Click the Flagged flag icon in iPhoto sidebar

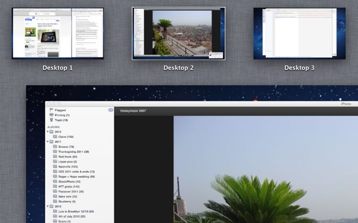click(x=51, y=110)
